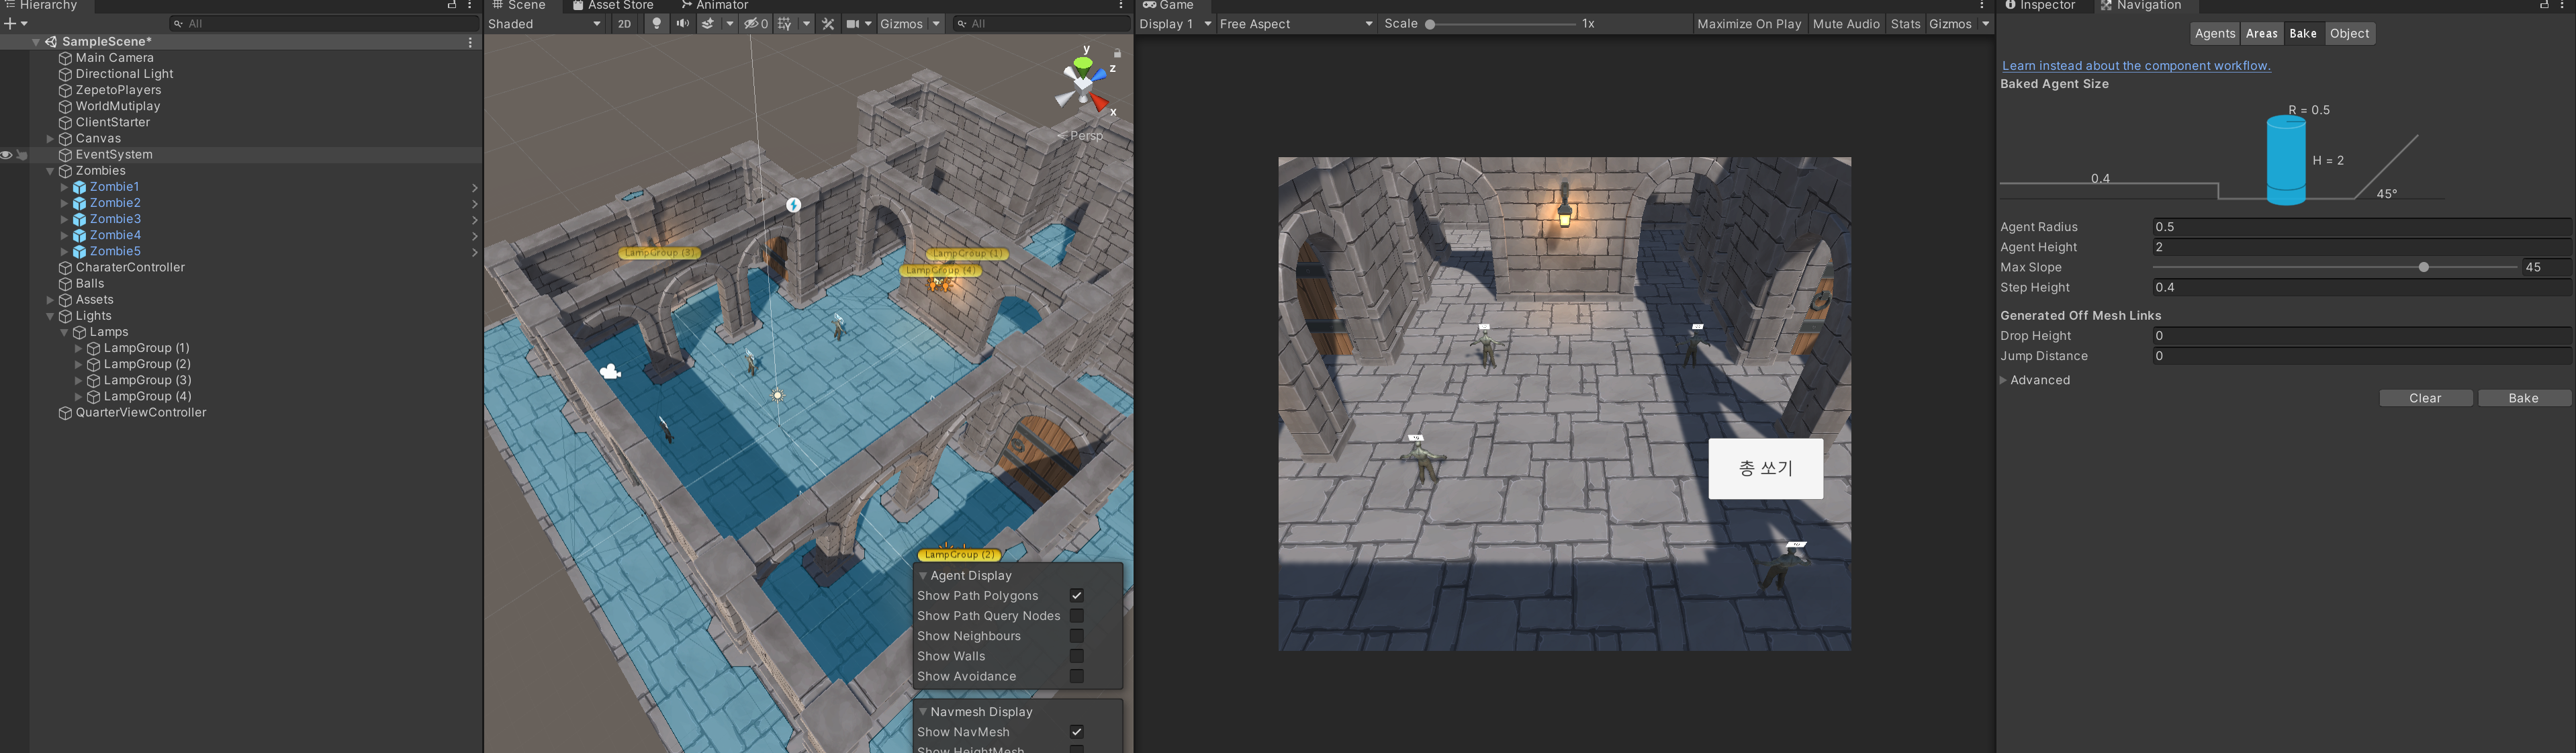Toggle scene lighting lightbulb icon

[656, 24]
